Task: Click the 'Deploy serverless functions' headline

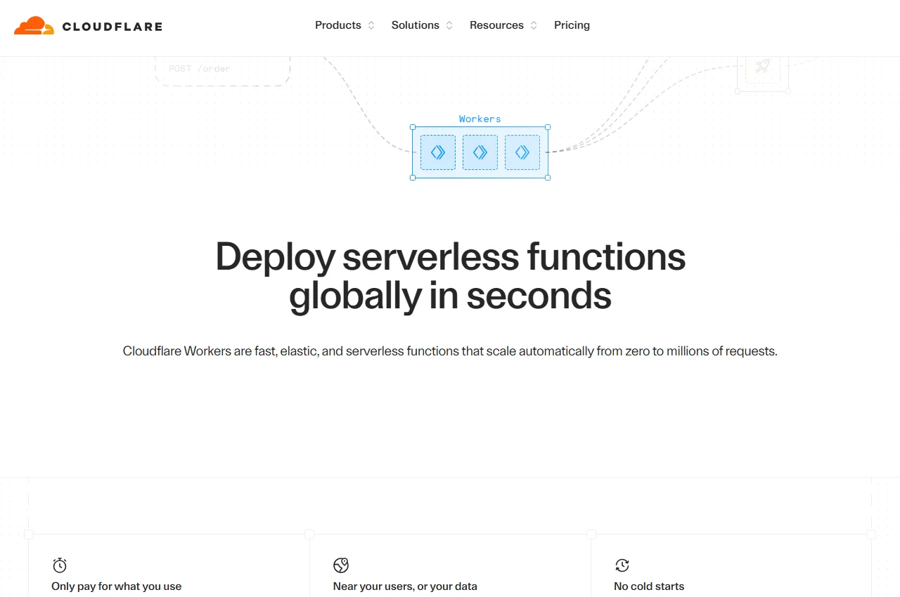Action: tap(450, 275)
